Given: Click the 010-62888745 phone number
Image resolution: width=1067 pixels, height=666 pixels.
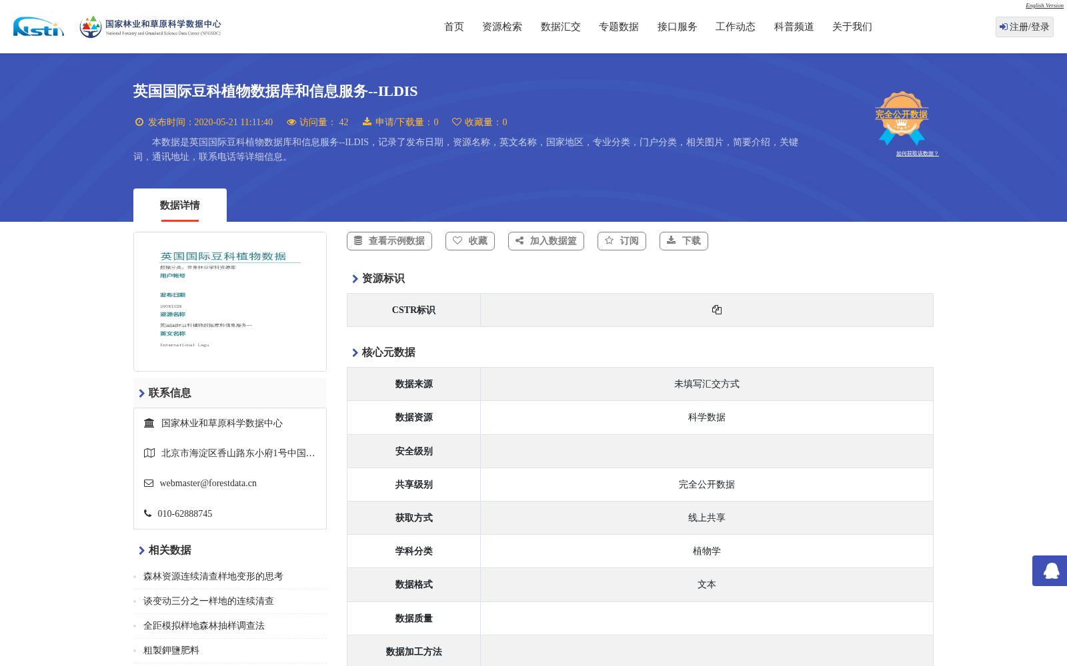Looking at the screenshot, I should pos(185,514).
